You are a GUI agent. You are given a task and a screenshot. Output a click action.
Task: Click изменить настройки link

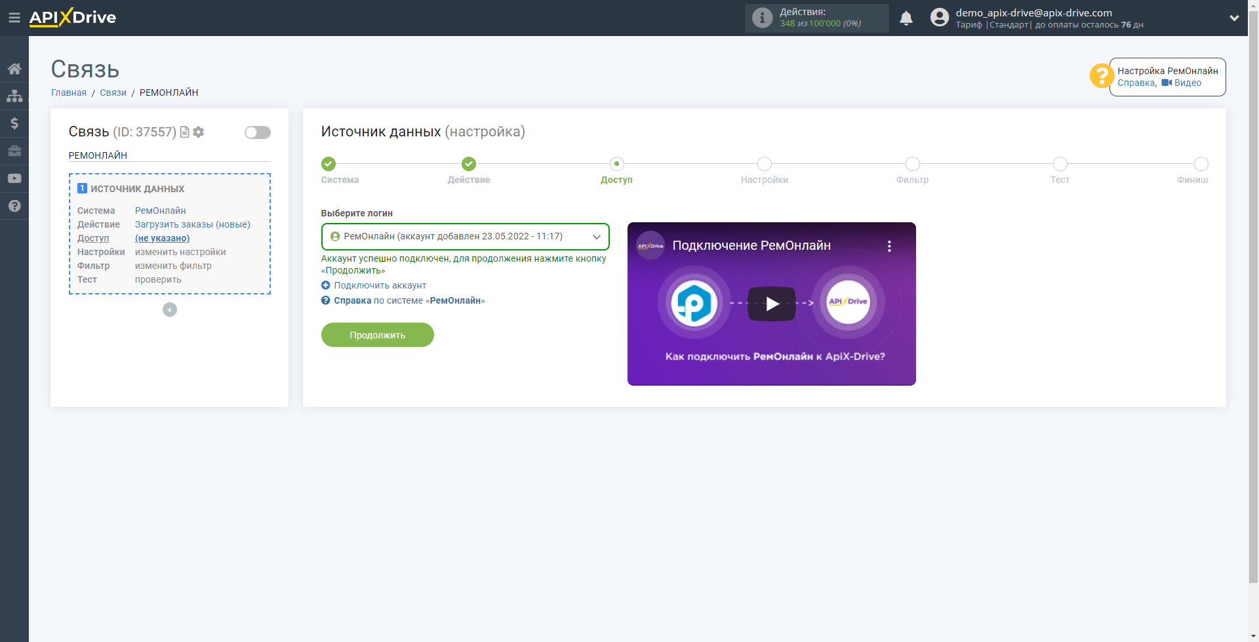pyautogui.click(x=180, y=252)
